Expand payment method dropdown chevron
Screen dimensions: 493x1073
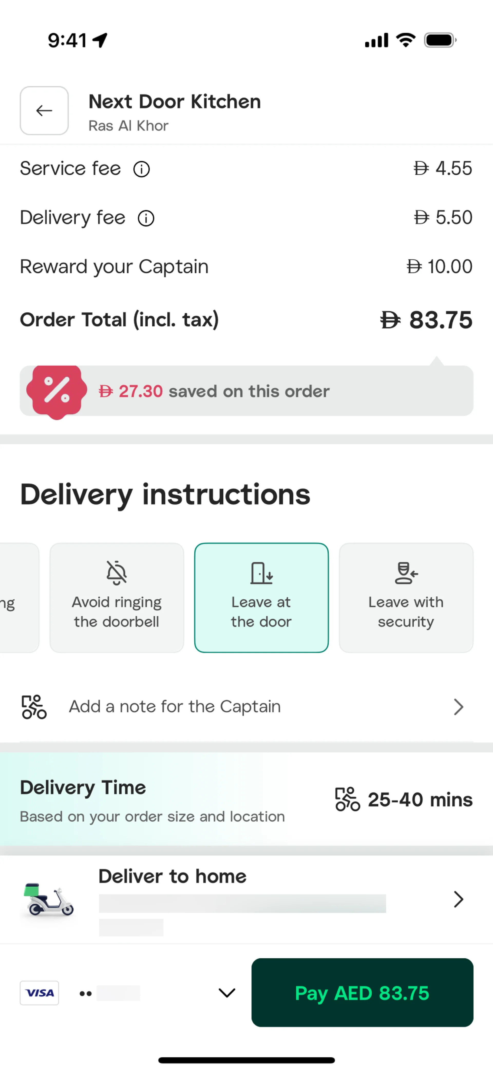coord(227,993)
